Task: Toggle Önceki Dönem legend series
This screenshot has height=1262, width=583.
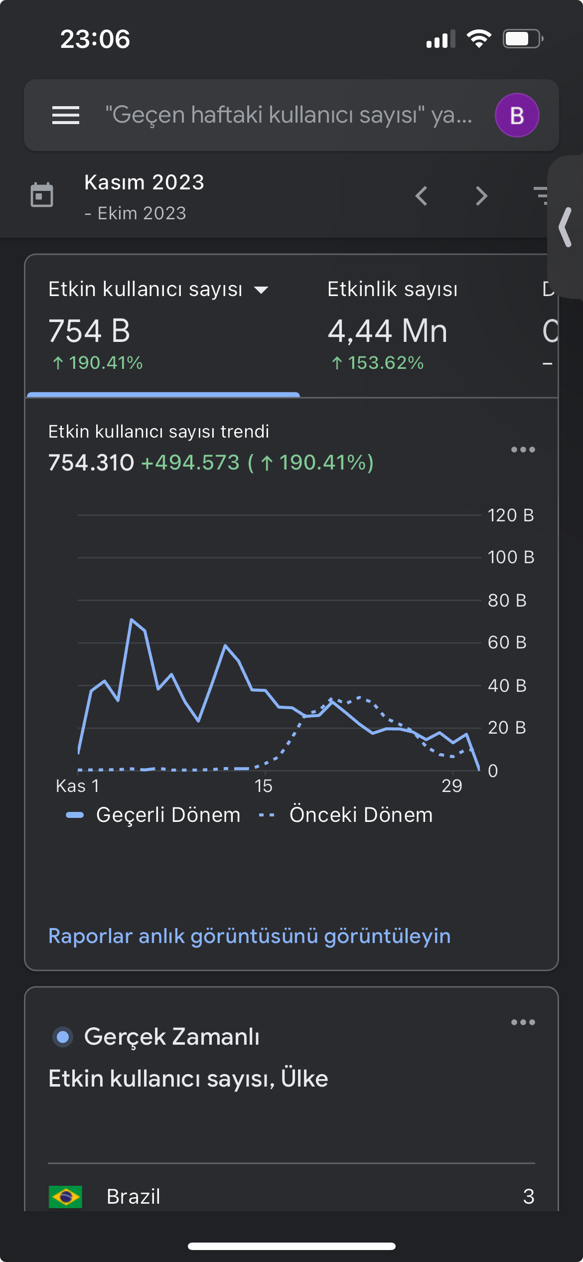Action: pyautogui.click(x=346, y=815)
